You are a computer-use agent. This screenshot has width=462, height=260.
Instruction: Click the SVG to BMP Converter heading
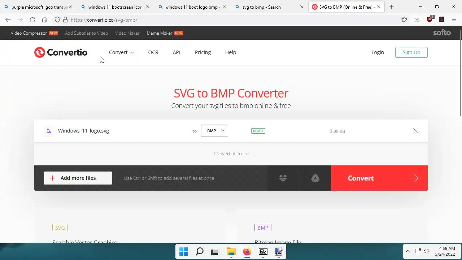231,93
